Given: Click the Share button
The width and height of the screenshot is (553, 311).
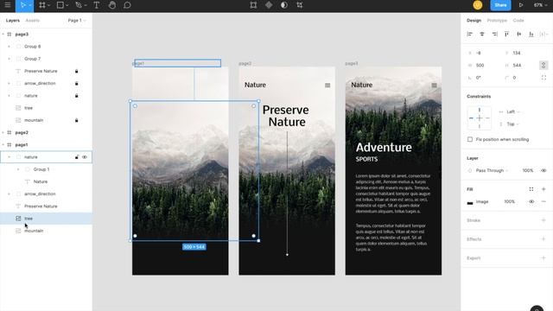Looking at the screenshot, I should click(x=500, y=5).
